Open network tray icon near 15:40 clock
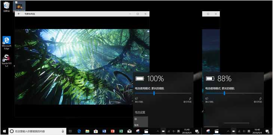 pyautogui.click(x=169, y=131)
